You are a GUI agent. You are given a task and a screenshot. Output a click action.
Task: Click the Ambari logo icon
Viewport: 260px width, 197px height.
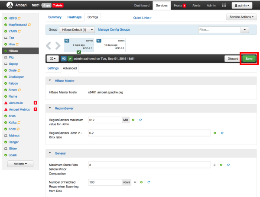click(x=10, y=5)
